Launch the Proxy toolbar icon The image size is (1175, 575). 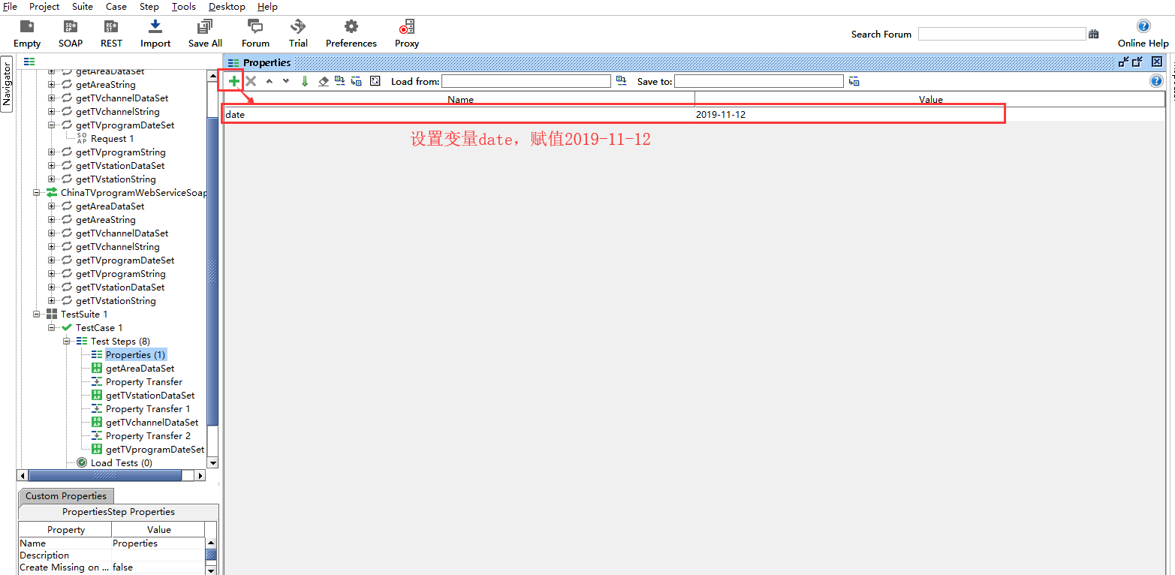point(407,34)
